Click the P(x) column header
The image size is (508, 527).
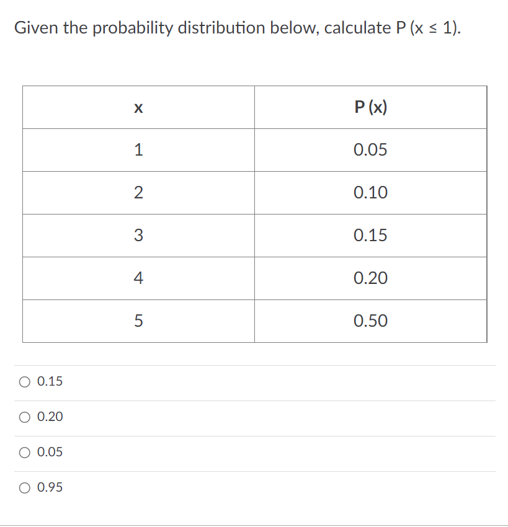pyautogui.click(x=371, y=107)
